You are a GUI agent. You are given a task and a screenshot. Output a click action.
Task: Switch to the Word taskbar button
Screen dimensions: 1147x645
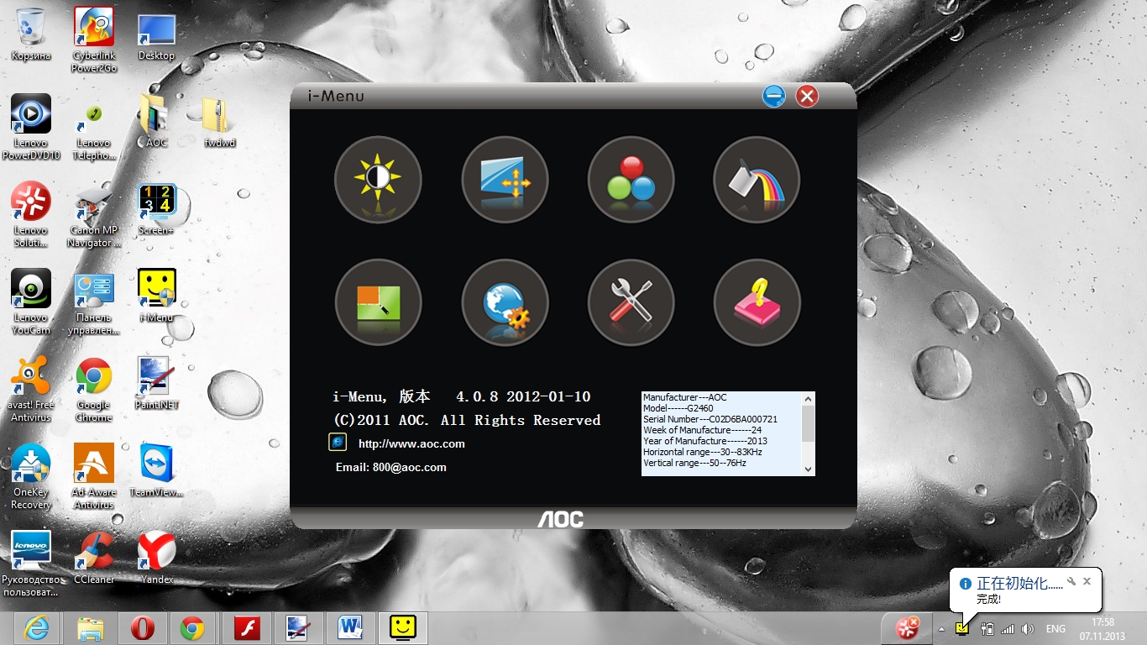click(349, 628)
